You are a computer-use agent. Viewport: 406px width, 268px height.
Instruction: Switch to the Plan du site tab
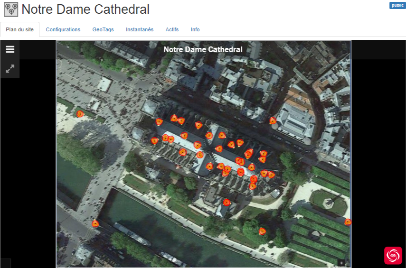click(19, 29)
